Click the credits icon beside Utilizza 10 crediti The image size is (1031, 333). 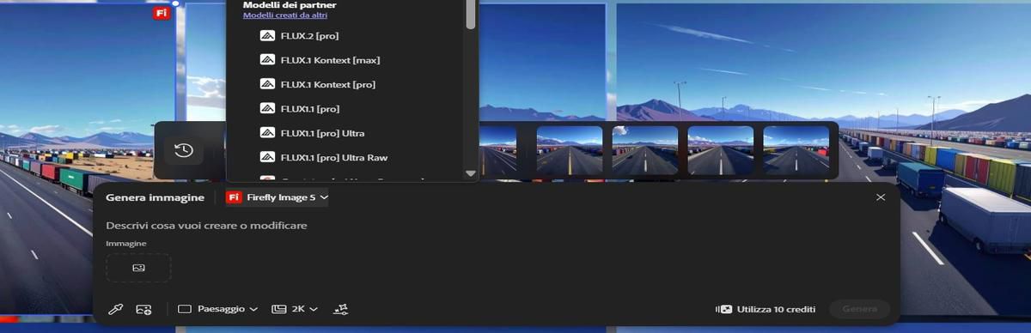(723, 309)
